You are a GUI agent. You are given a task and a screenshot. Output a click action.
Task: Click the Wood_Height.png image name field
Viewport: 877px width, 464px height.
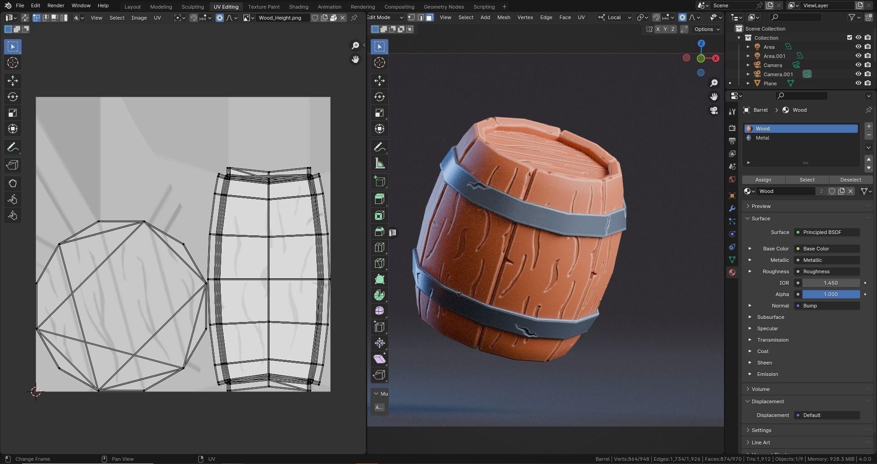tap(283, 18)
